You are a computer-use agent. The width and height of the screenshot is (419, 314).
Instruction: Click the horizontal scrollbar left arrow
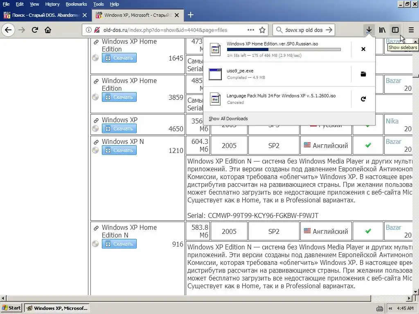3,298
